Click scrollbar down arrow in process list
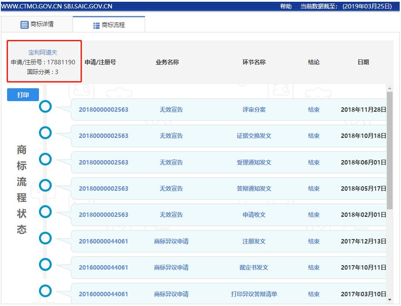 tap(389, 300)
